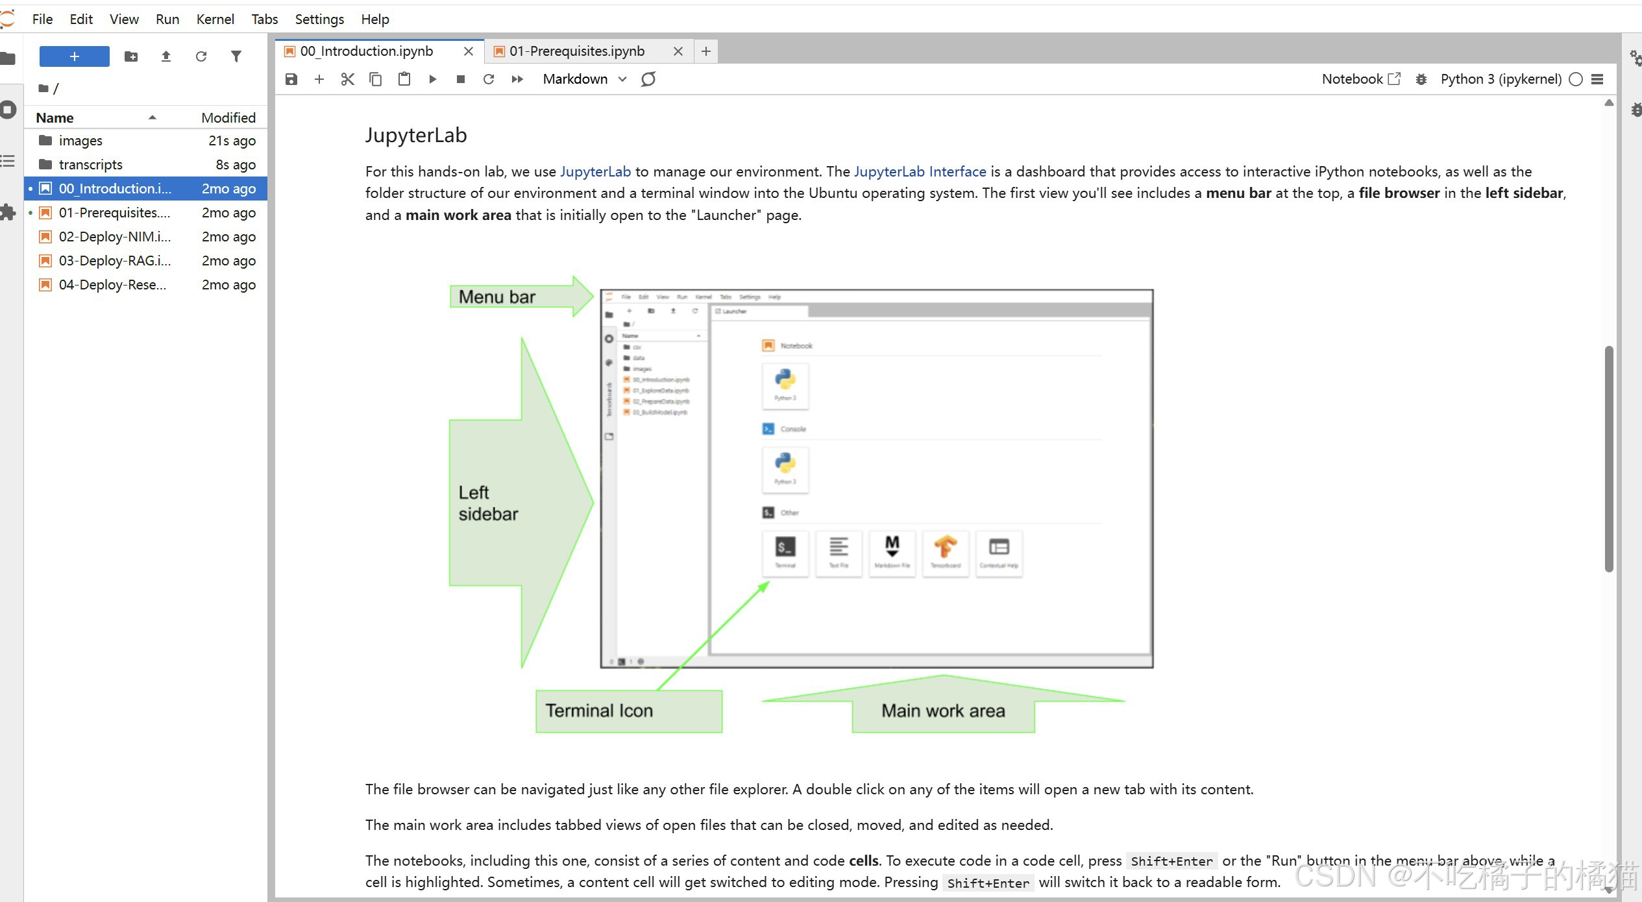Screen dimensions: 1642x902
Task: Save the notebook with the save icon
Action: [291, 79]
